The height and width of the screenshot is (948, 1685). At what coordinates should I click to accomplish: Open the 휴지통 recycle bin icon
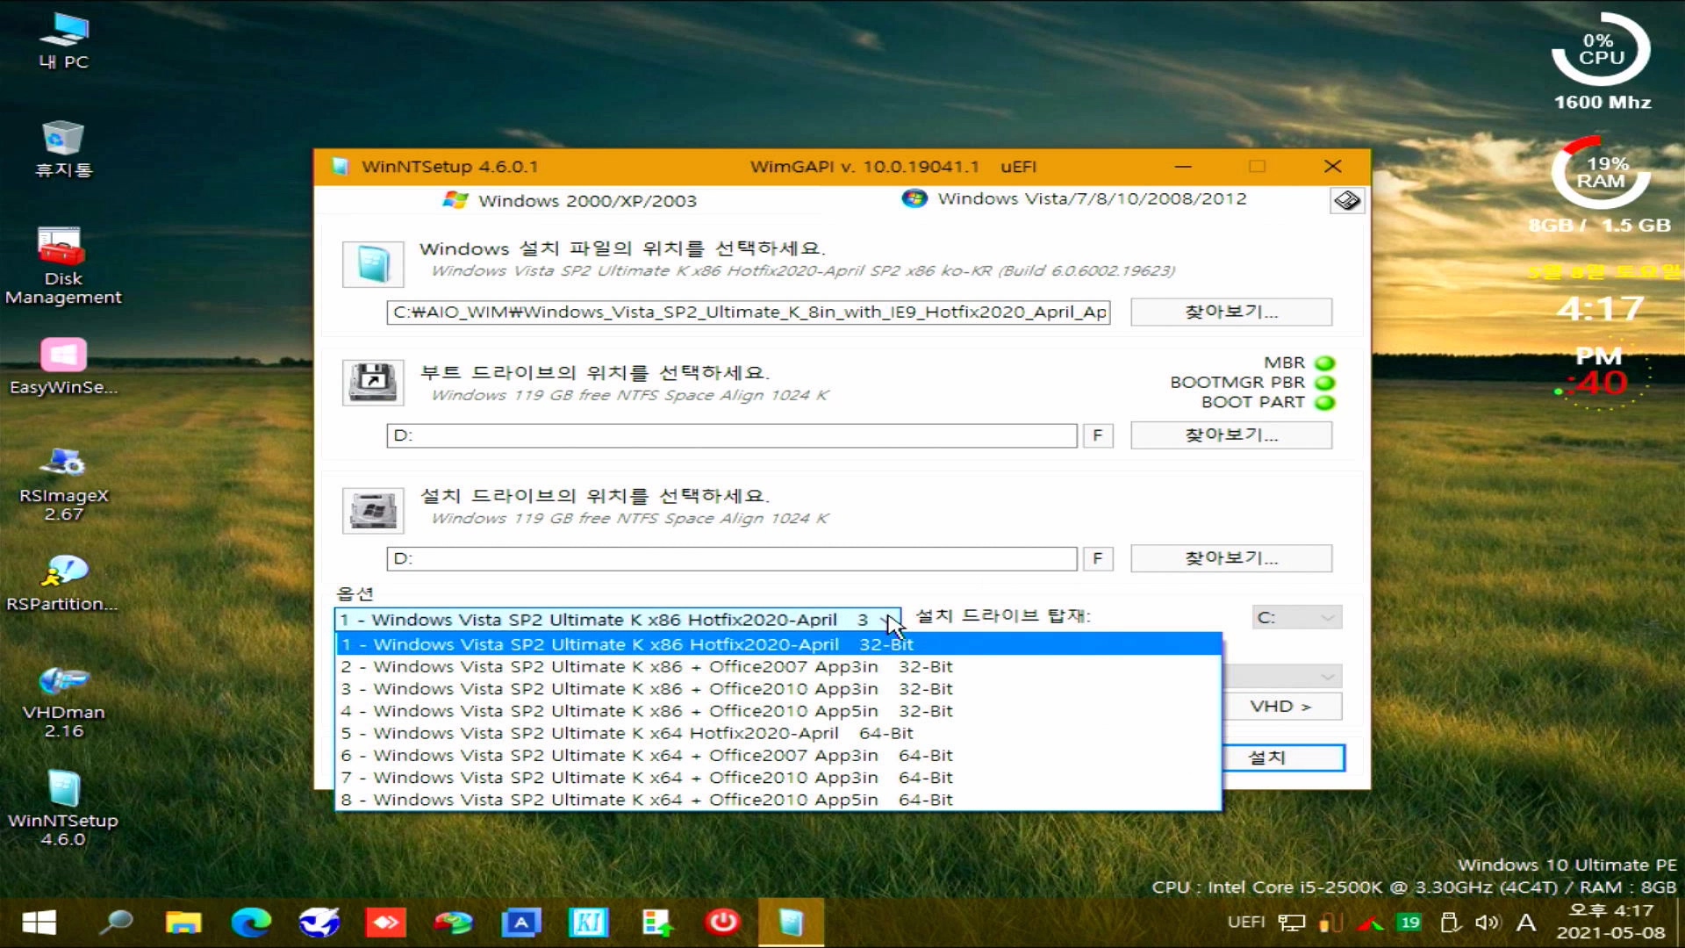pos(63,149)
